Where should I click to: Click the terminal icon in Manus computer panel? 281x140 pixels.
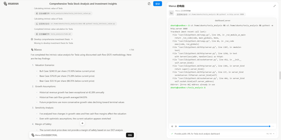(x=171, y=13)
